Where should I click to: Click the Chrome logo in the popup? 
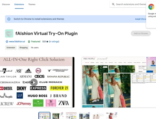point(151,7)
